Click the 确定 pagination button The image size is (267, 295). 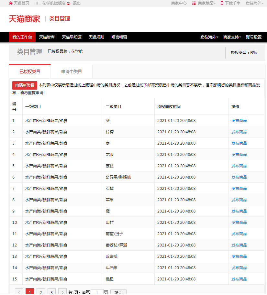point(118,292)
